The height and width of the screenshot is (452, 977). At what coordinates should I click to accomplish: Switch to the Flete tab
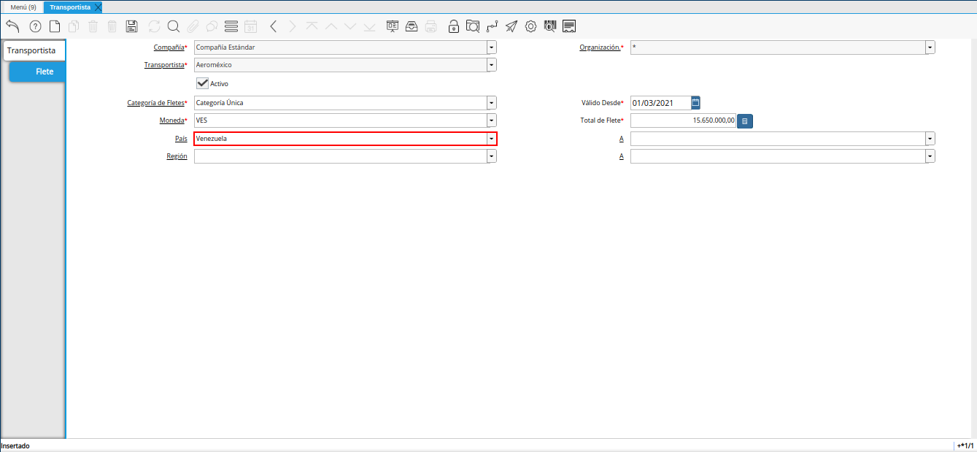pos(44,72)
